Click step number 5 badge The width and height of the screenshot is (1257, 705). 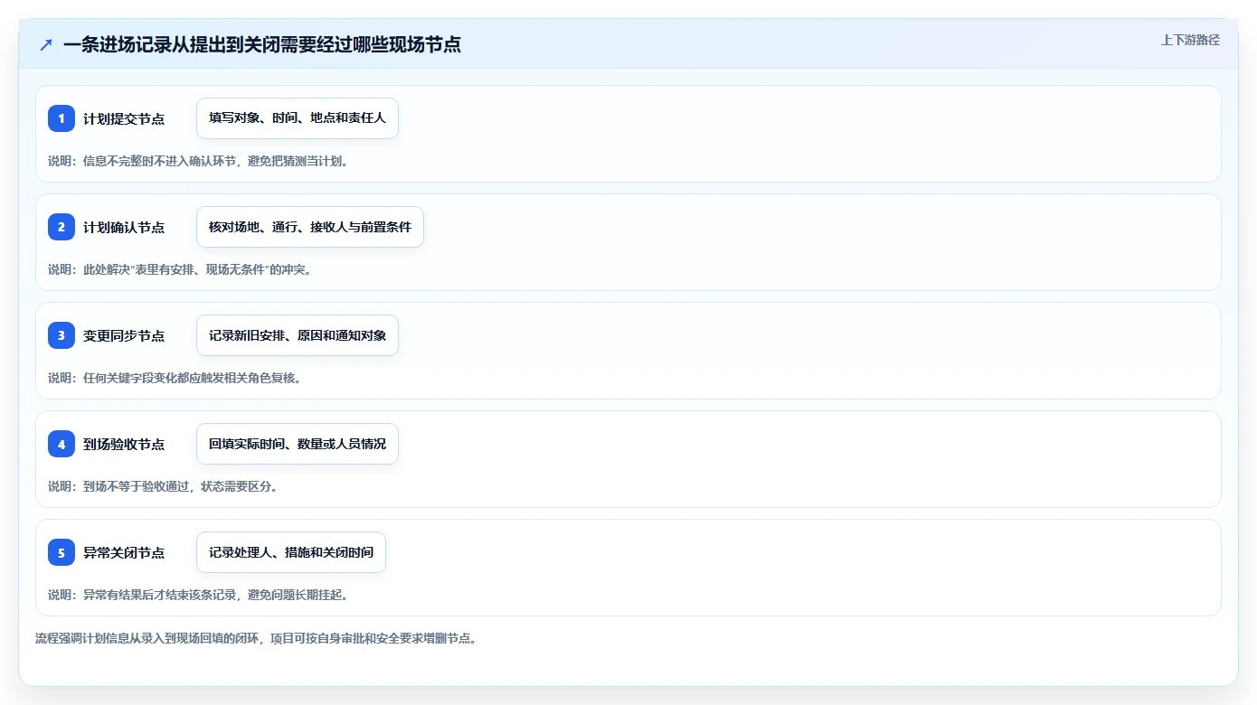click(x=61, y=552)
